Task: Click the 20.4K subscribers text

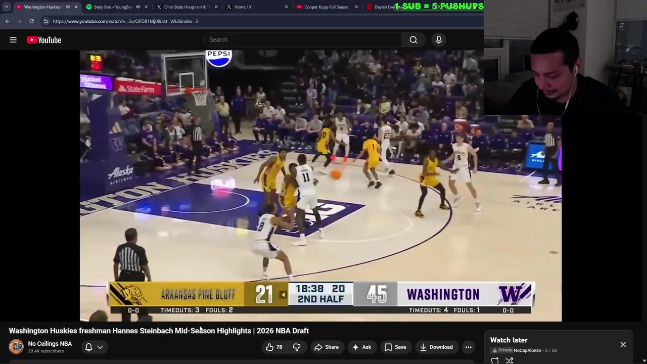Action: coord(46,351)
